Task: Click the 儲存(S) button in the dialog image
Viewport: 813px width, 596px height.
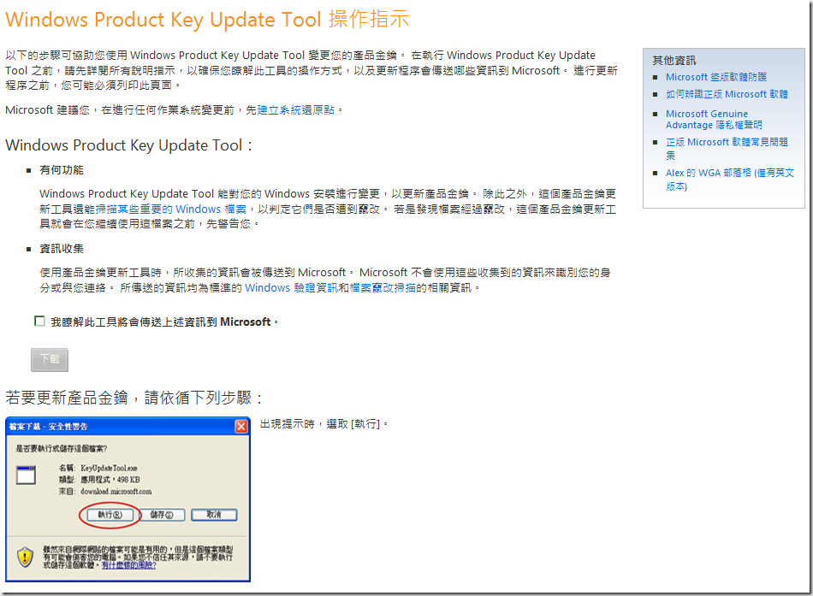Action: tap(161, 515)
